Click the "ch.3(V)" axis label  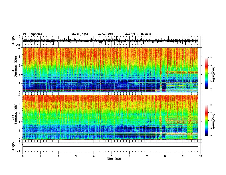[14, 147]
